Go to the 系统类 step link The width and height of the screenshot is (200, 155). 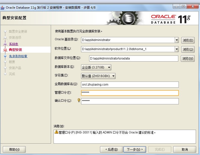click(14, 44)
